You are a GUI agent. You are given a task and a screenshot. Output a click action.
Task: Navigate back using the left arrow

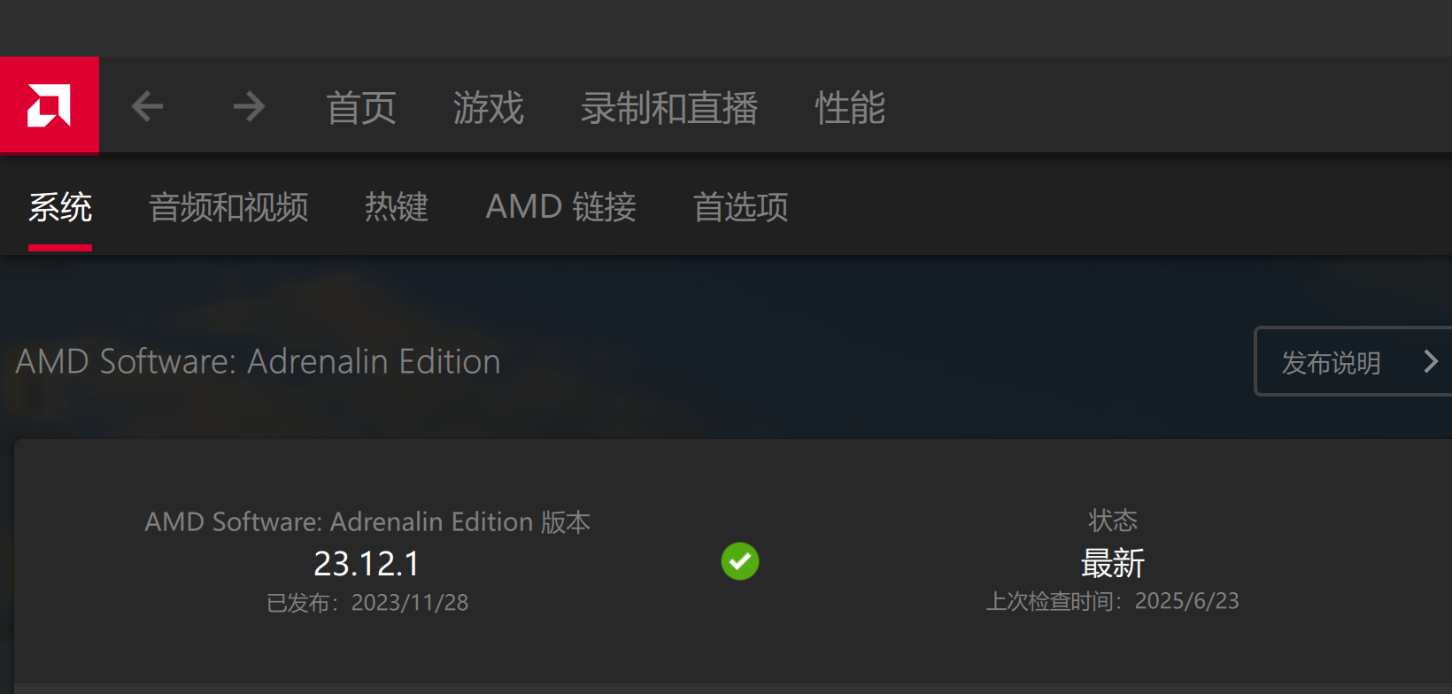coord(147,105)
